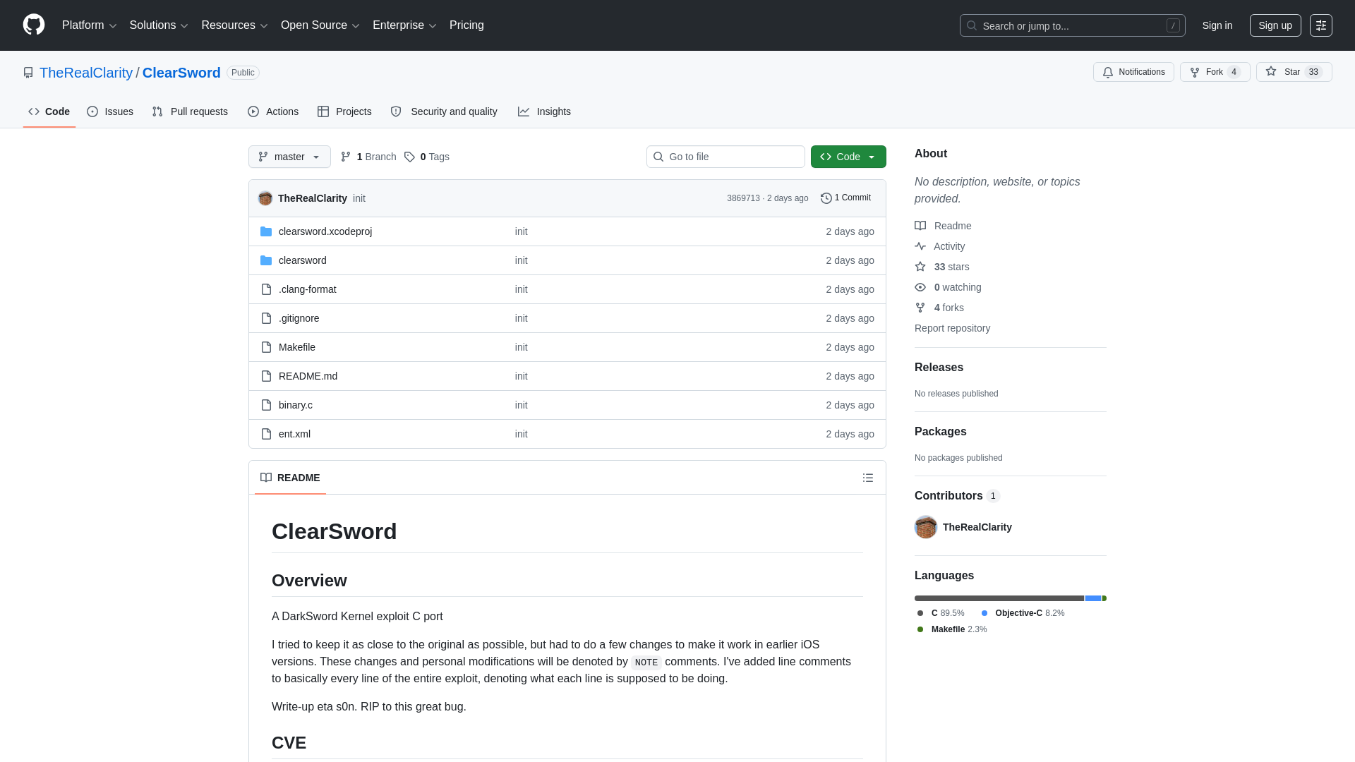This screenshot has width=1355, height=762.
Task: Select the C 89.5% language link
Action: 941,613
